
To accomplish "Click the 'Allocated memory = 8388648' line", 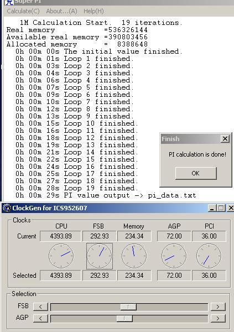I will pos(77,44).
